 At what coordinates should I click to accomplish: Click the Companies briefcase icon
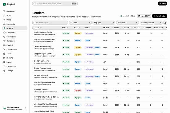click(x=4, y=33)
